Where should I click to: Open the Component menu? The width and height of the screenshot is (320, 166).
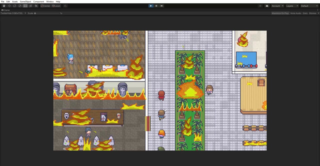pyautogui.click(x=39, y=1)
